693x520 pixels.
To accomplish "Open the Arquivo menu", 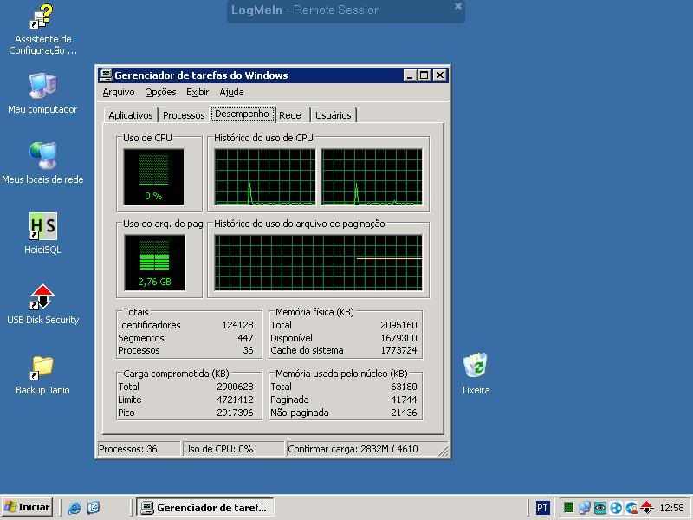I will click(x=119, y=92).
